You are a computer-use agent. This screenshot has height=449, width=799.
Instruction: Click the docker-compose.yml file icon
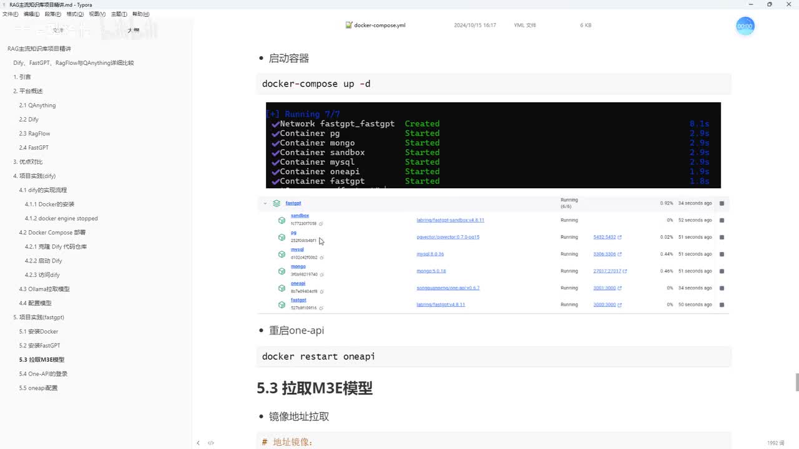[349, 25]
